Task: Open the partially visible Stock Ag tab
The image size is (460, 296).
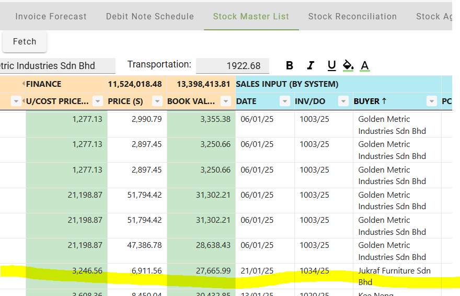Action: click(x=433, y=16)
